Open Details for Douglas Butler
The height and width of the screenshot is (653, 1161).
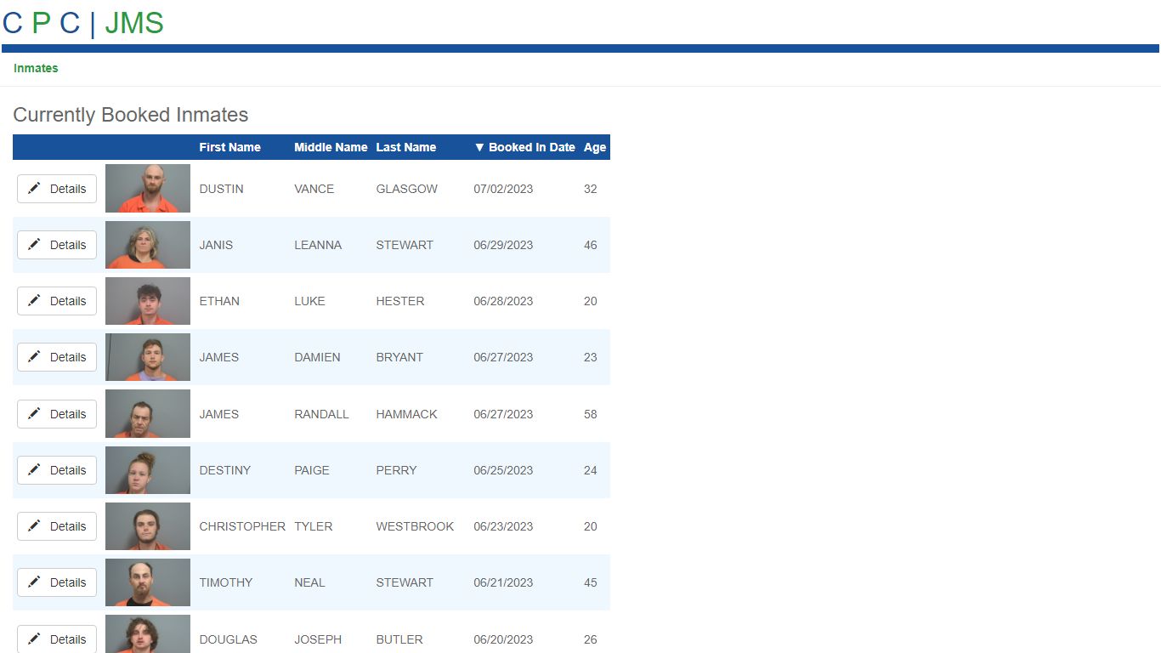pyautogui.click(x=57, y=639)
